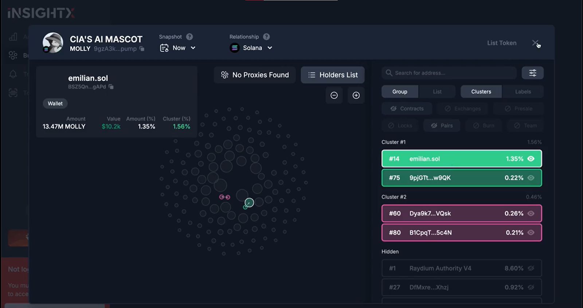The width and height of the screenshot is (583, 308).
Task: Close the bubble map panel with X
Action: (x=535, y=43)
